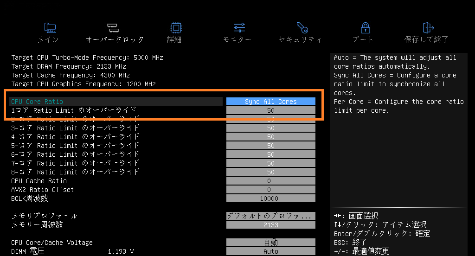
Task: Select the オーバークロック memory icon
Action: (x=113, y=28)
